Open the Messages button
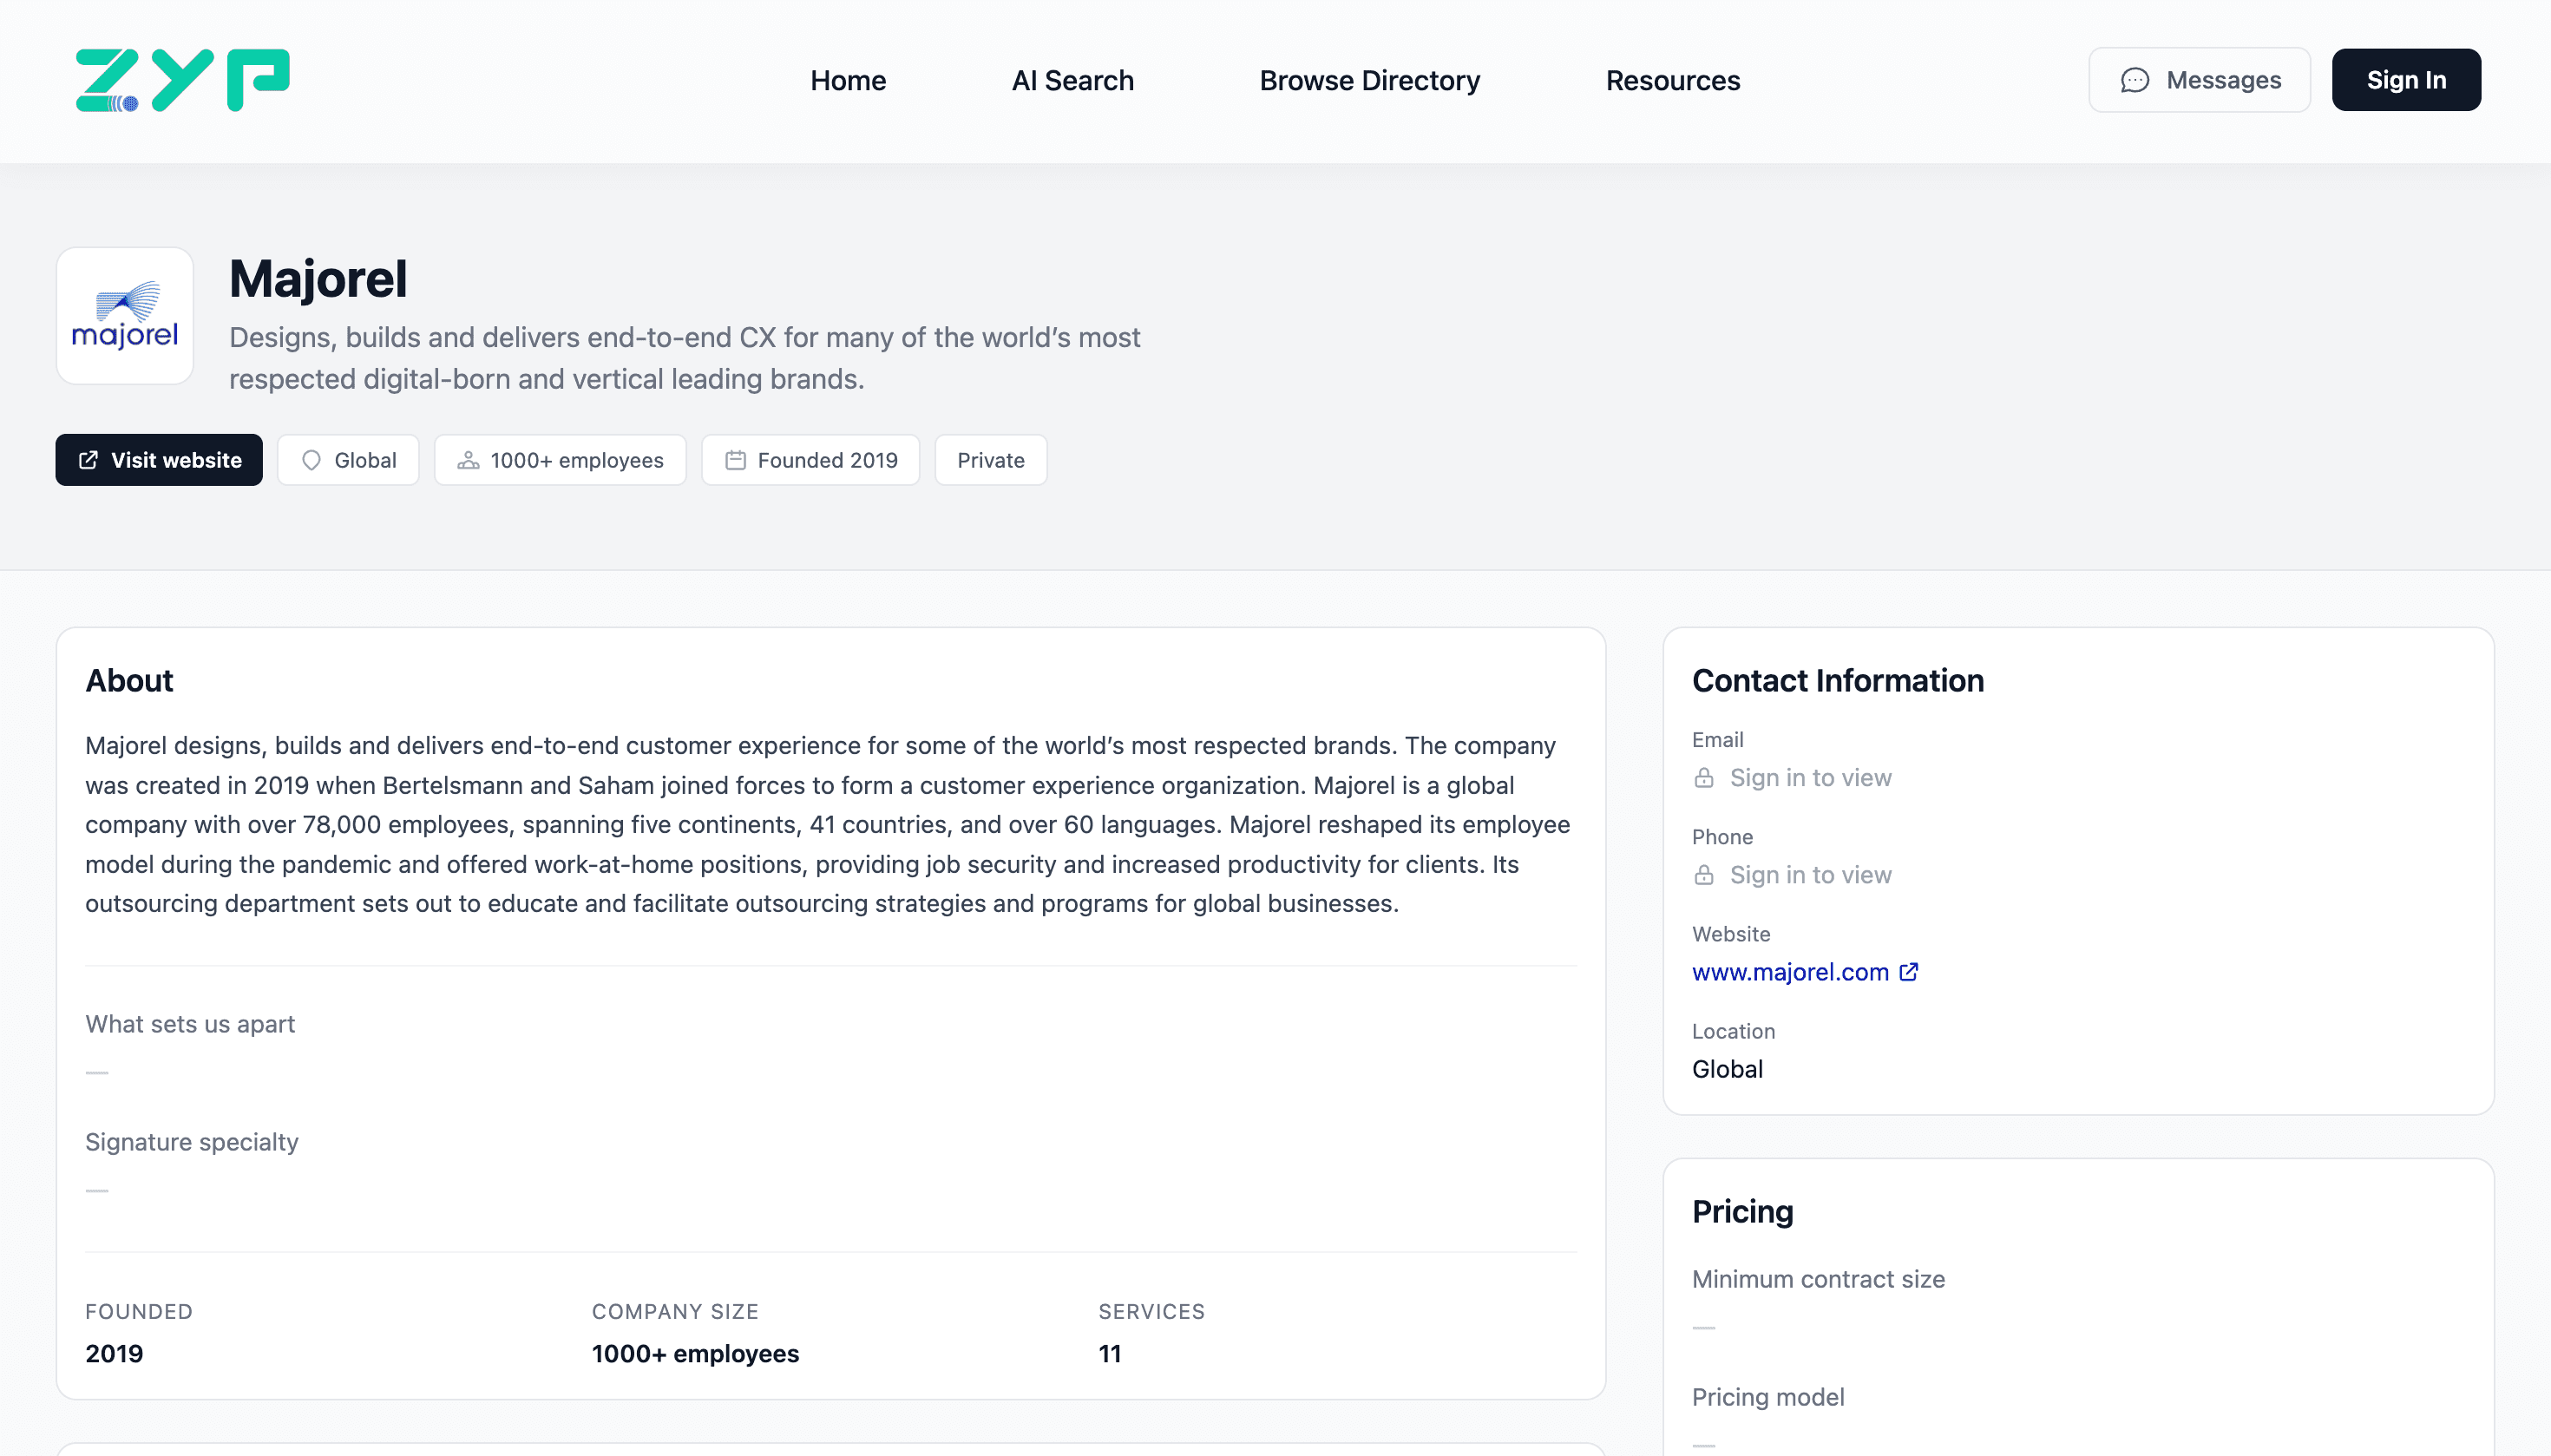2551x1456 pixels. pyautogui.click(x=2199, y=80)
